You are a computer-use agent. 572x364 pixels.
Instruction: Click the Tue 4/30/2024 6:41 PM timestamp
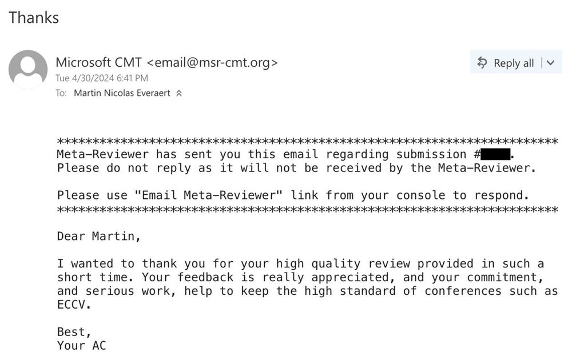(x=102, y=78)
